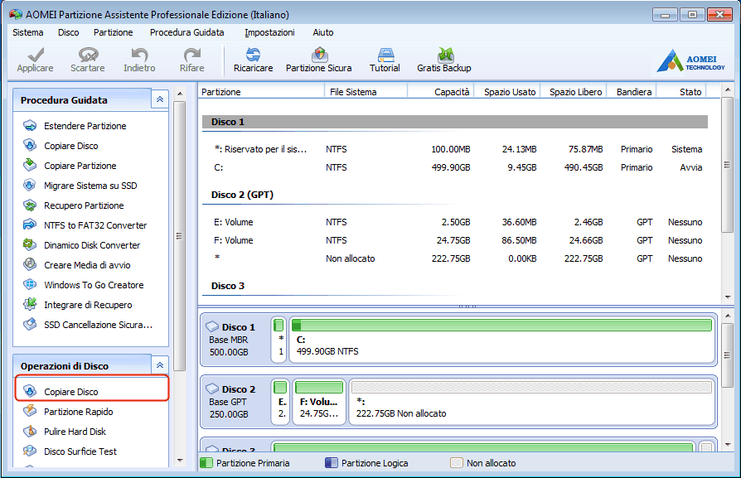Collapse the Procedura Guidata panel
This screenshot has height=478, width=741.
(x=160, y=99)
